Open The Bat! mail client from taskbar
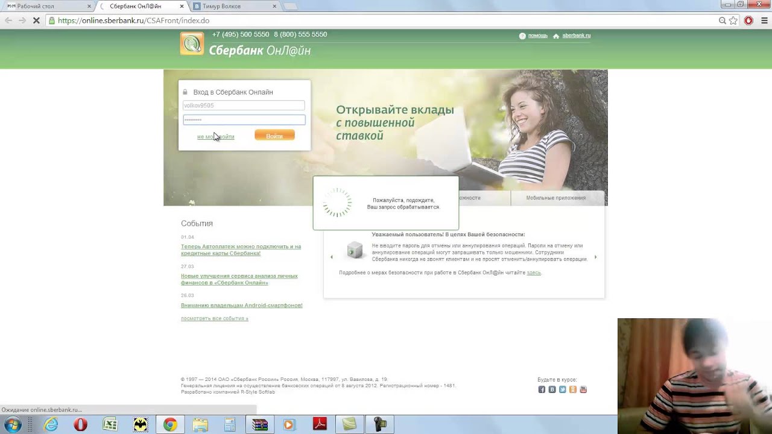 (140, 425)
